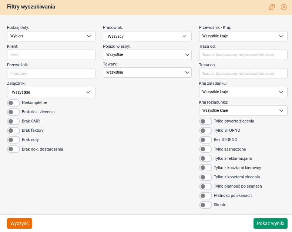The height and width of the screenshot is (232, 292).
Task: Turn on Tylko STORNO filter
Action: 205,131
